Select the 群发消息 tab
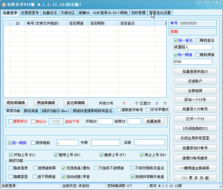 (31, 111)
